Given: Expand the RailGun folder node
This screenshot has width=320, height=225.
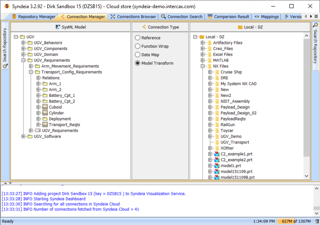Looking at the screenshot, I should 210,125.
